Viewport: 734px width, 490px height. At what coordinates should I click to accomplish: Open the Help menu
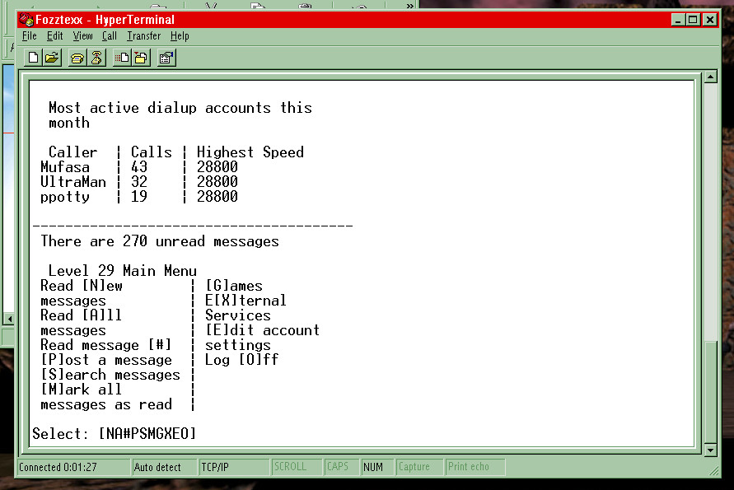click(180, 36)
